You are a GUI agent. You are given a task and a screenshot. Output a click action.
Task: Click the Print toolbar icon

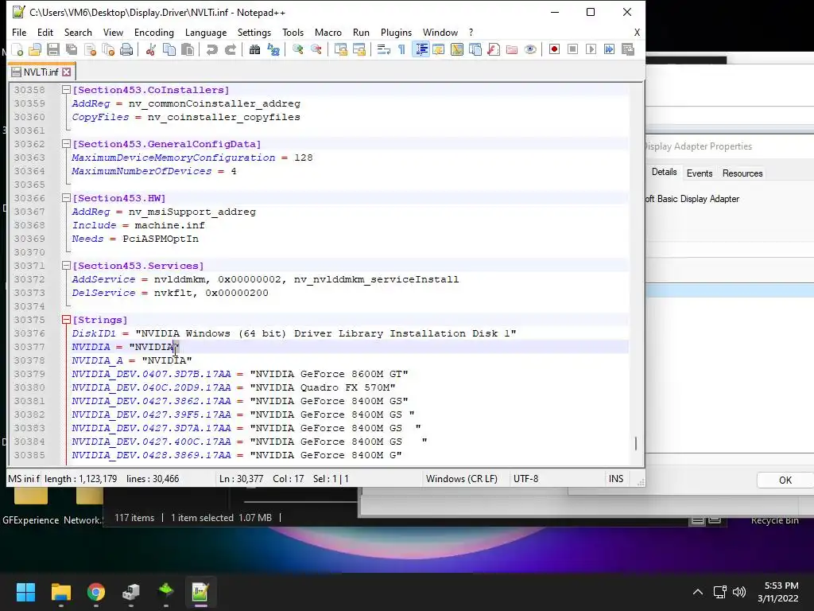click(126, 49)
